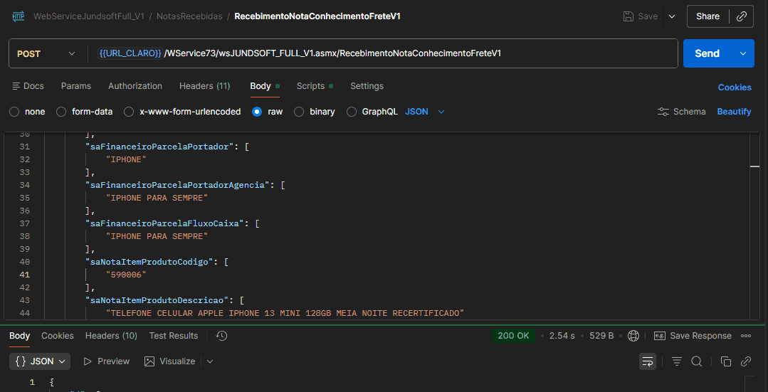768x392 pixels.
Task: Choose the form-data radio option
Action: tap(61, 112)
